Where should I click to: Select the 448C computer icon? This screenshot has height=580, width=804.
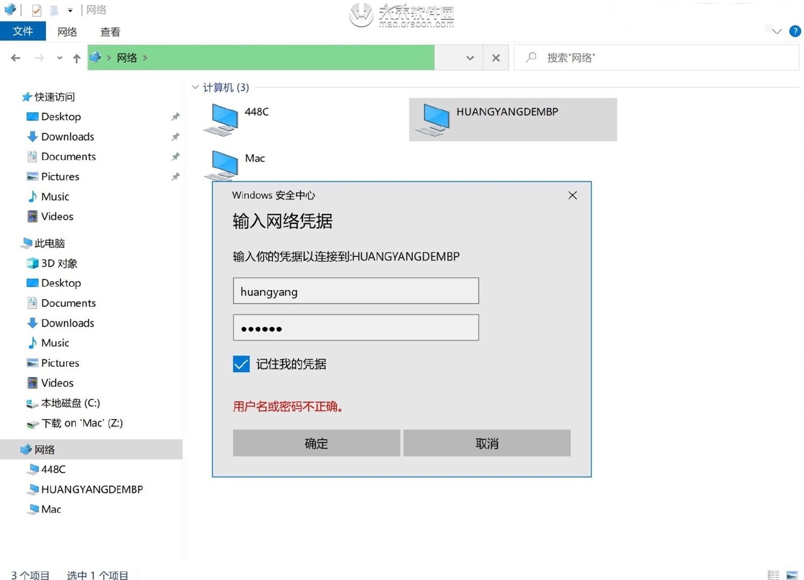click(221, 119)
